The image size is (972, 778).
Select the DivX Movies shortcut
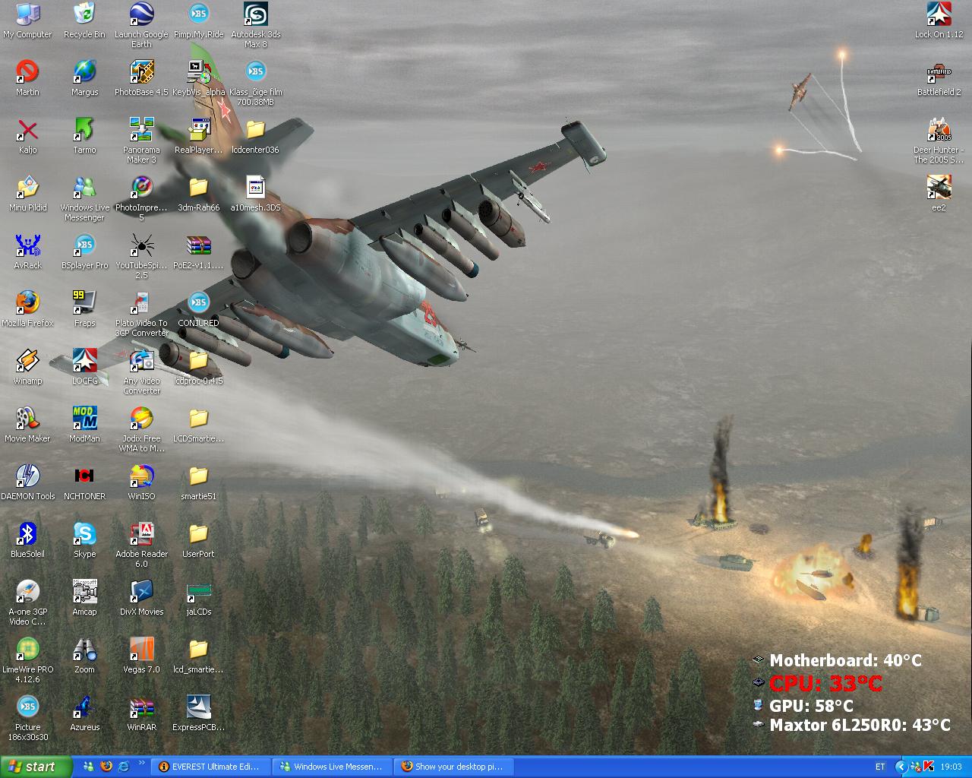point(141,598)
